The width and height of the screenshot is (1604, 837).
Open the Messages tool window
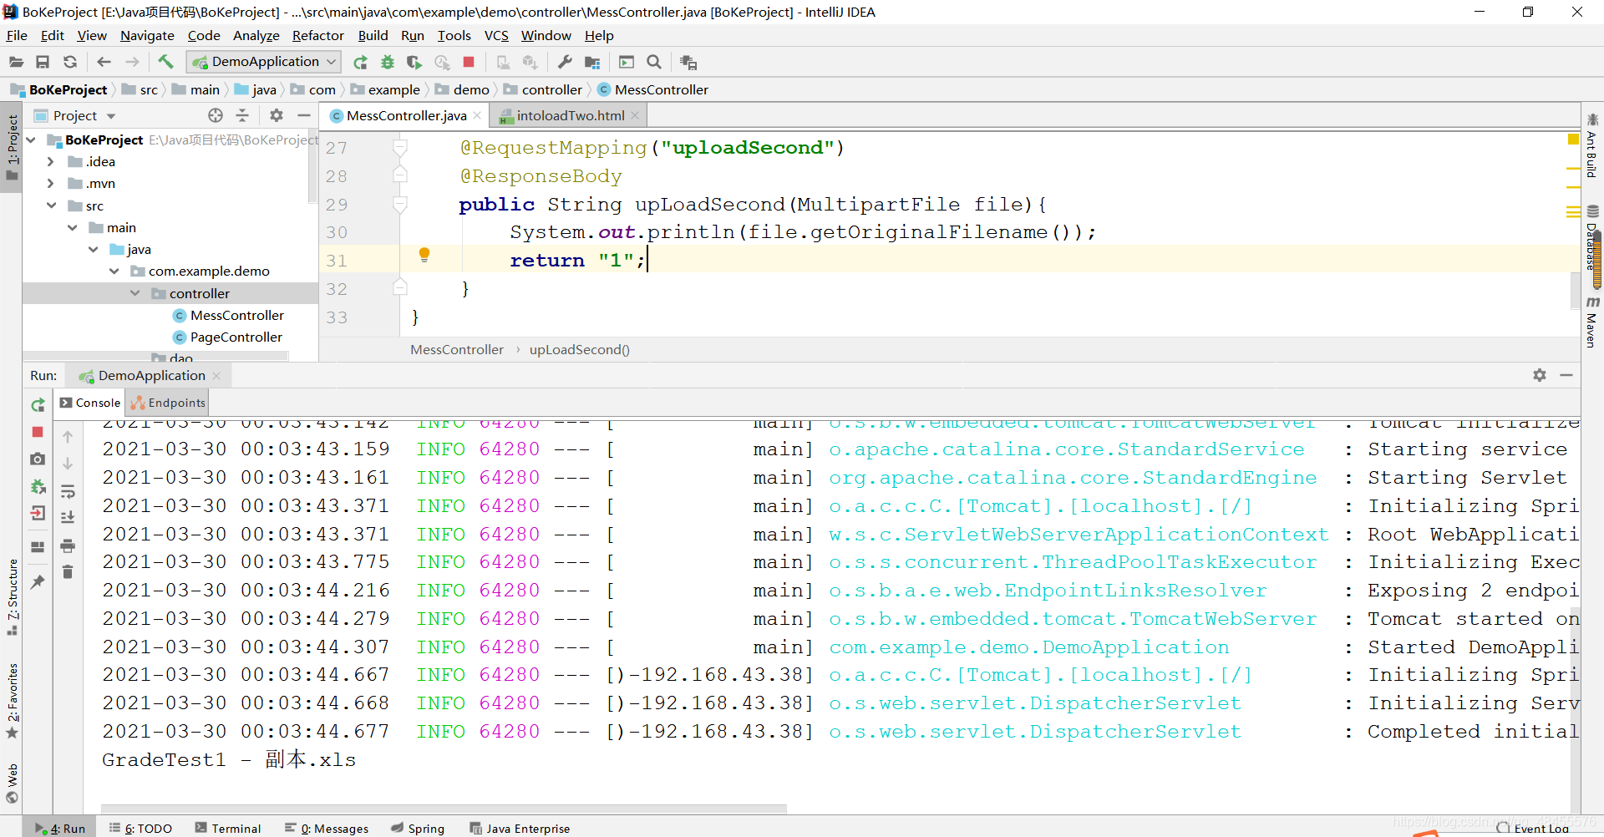pyautogui.click(x=327, y=828)
